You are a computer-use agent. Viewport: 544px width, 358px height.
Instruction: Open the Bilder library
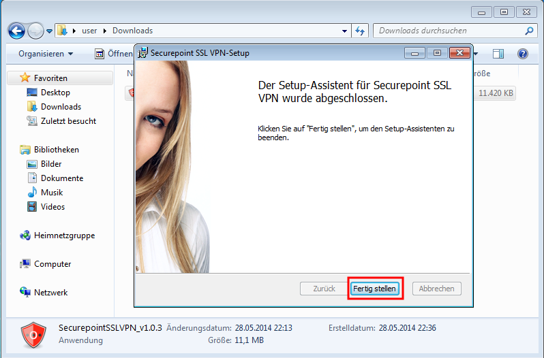tap(51, 164)
